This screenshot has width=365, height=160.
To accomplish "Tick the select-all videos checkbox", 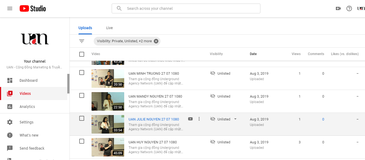I will 82,54.
